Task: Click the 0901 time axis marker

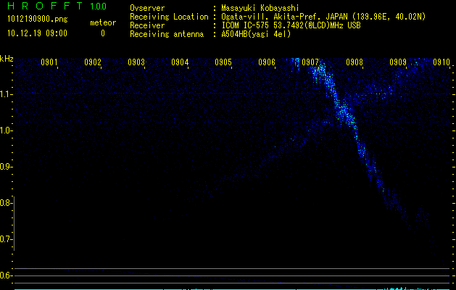Action: coord(49,62)
